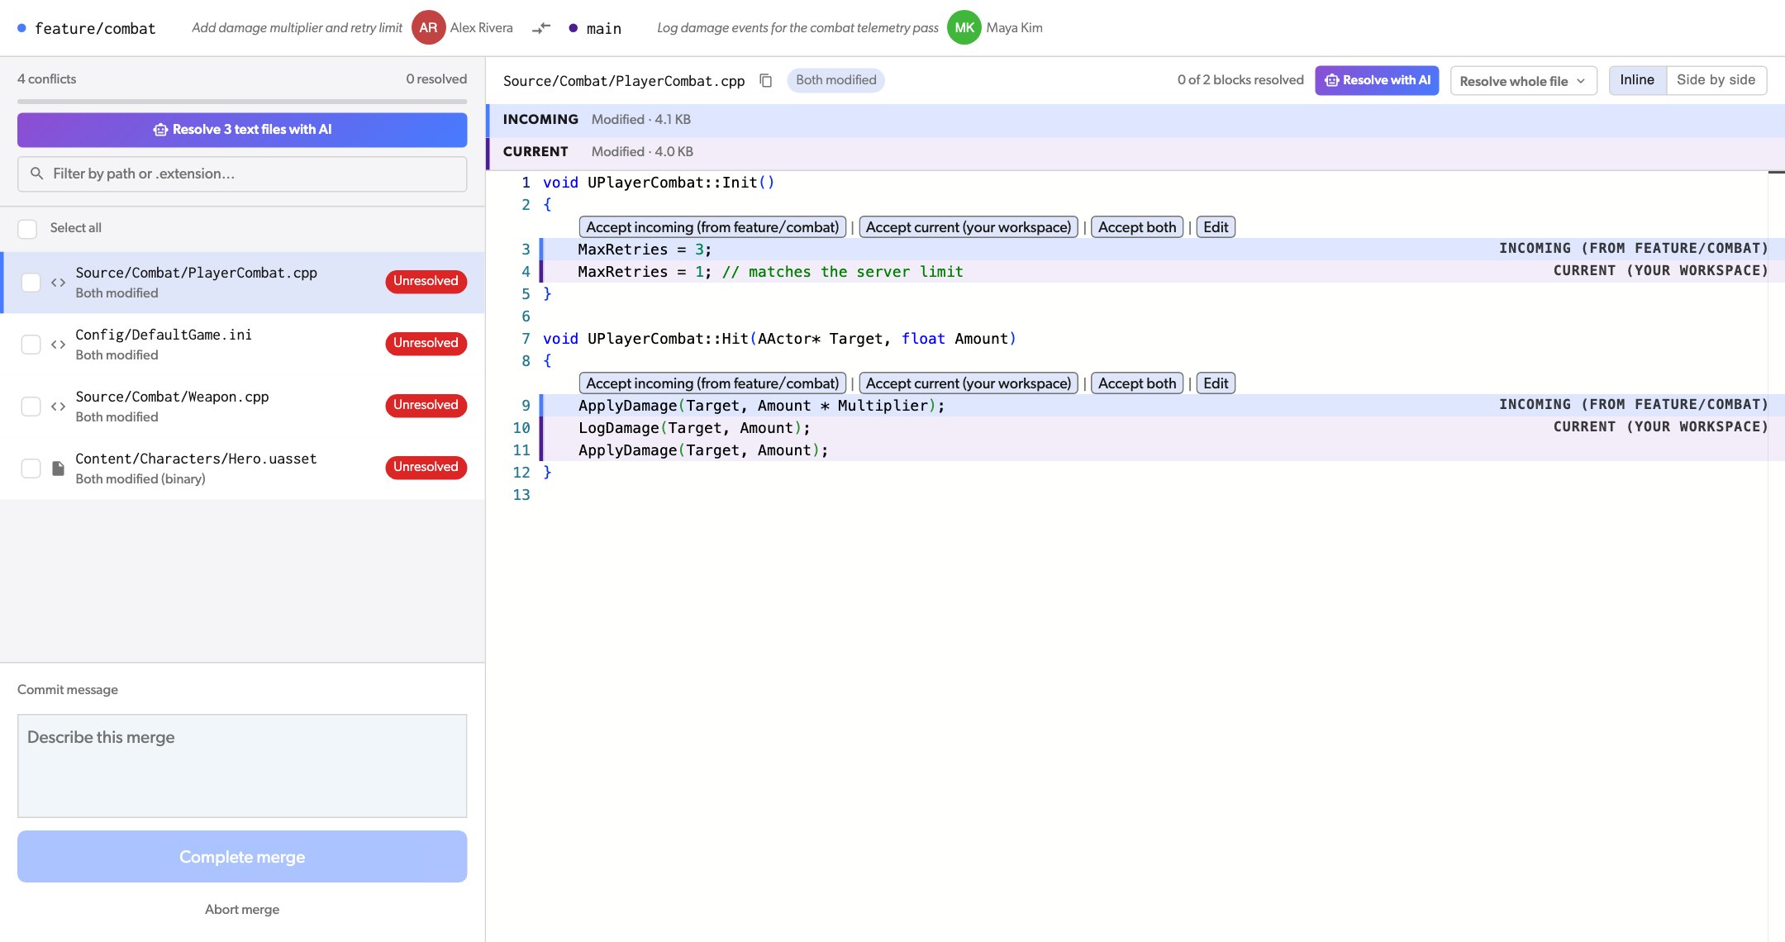Accept current for the MaxRetries block
Screen dimensions: 1785x942
pos(969,227)
